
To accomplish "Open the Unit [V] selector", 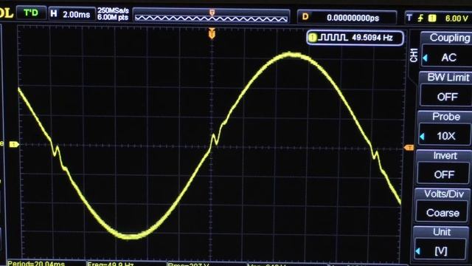I will pos(440,243).
